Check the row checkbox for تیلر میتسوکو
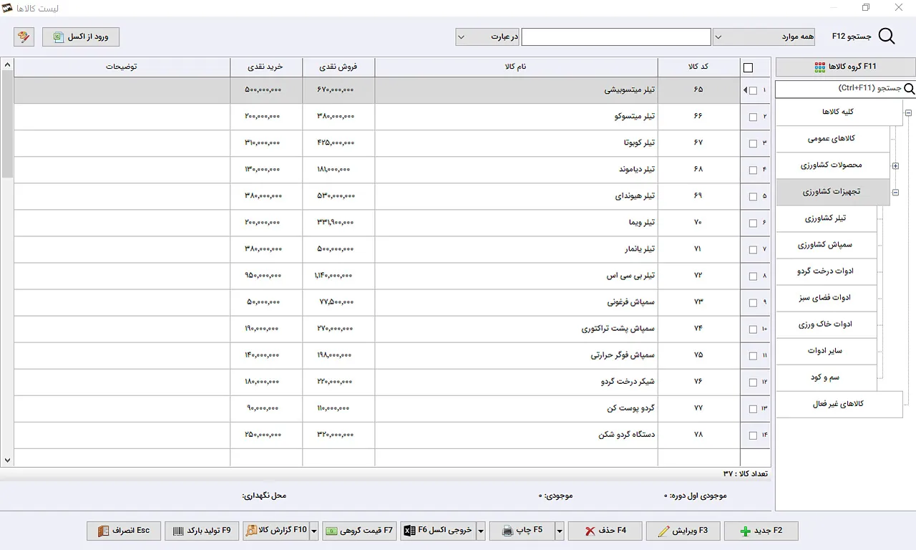 tap(753, 117)
